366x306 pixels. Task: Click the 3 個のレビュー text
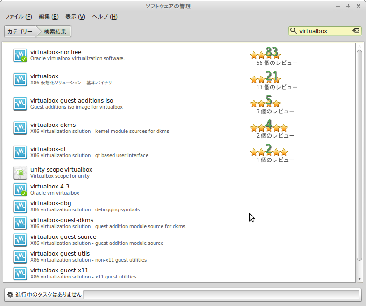(275, 111)
